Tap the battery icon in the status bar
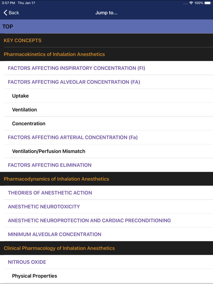The width and height of the screenshot is (213, 284). (x=208, y=3)
